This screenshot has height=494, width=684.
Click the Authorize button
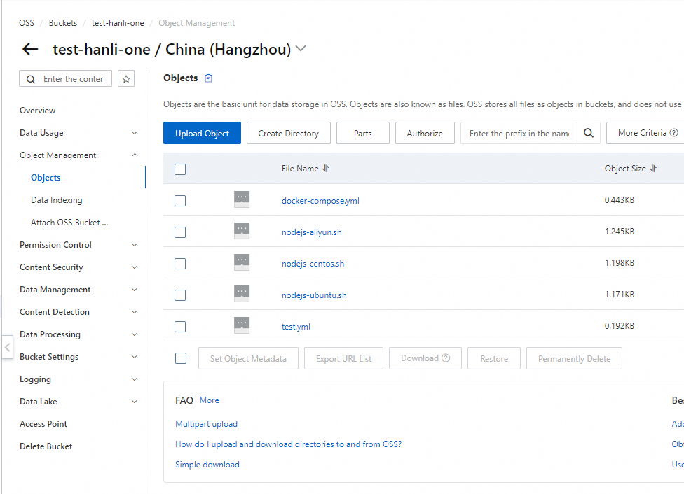425,134
